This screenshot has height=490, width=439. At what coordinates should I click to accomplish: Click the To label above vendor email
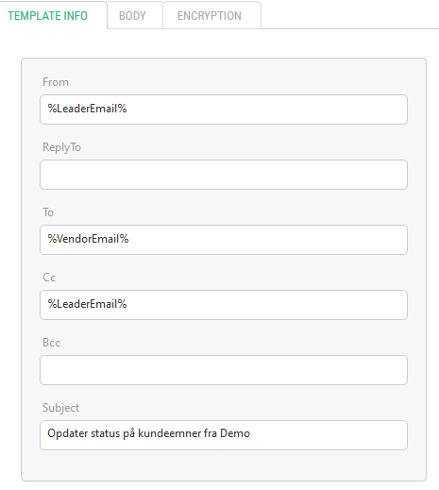[x=48, y=212]
